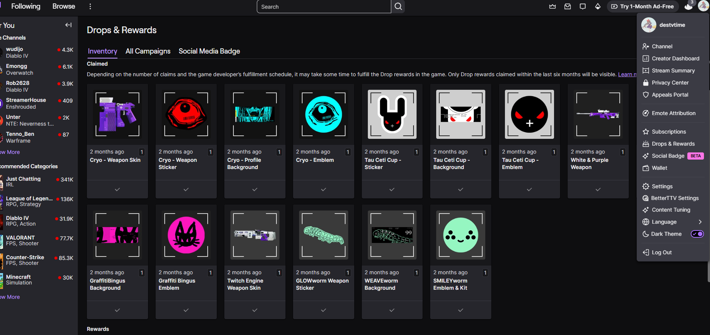Click into the Search input field
Viewport: 710px width, 335px height.
[324, 6]
